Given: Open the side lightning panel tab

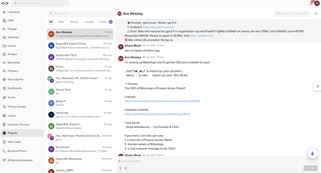Looking at the screenshot, I should click(318, 86).
